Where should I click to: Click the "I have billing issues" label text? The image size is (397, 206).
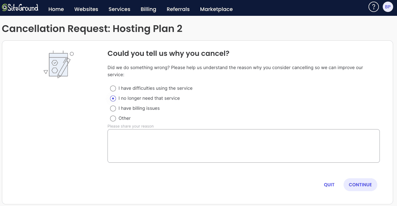[x=139, y=108]
